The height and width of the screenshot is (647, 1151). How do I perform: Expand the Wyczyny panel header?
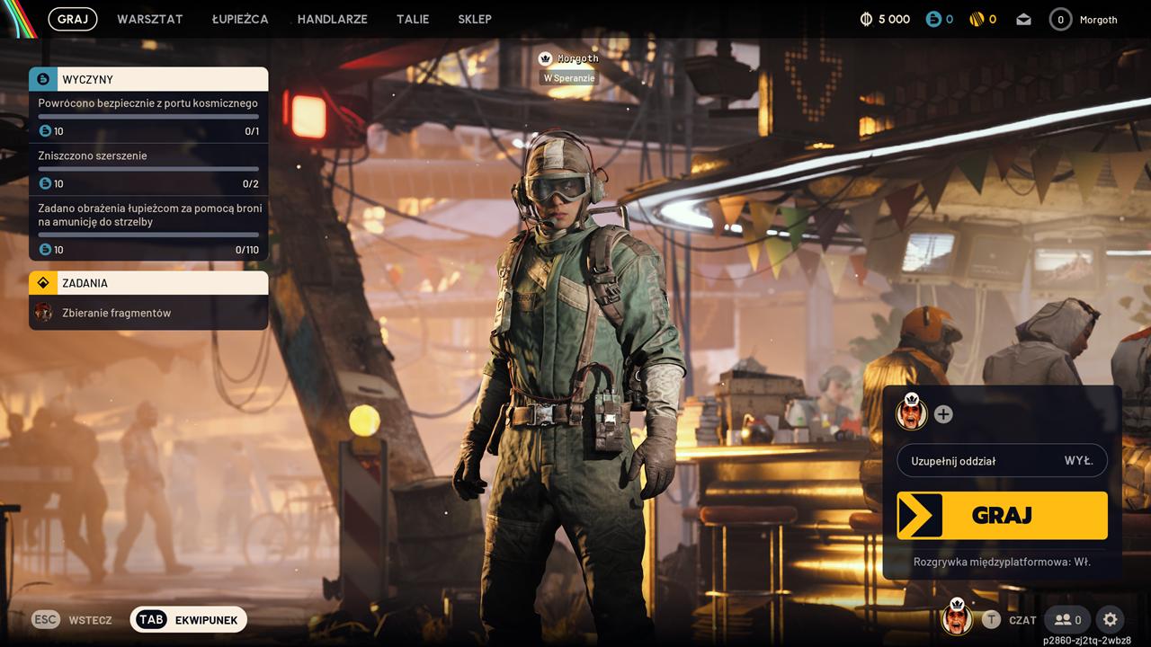[148, 79]
